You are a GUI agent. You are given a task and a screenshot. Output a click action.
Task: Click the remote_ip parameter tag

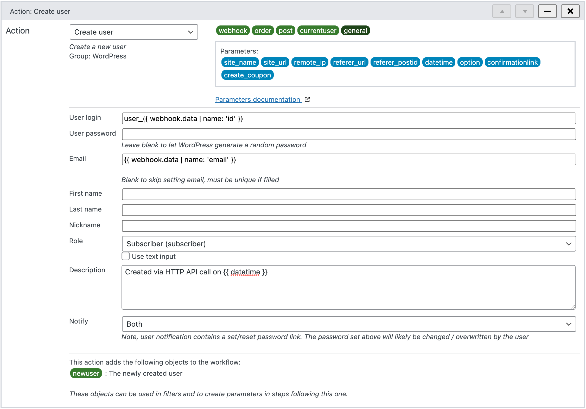click(x=309, y=62)
